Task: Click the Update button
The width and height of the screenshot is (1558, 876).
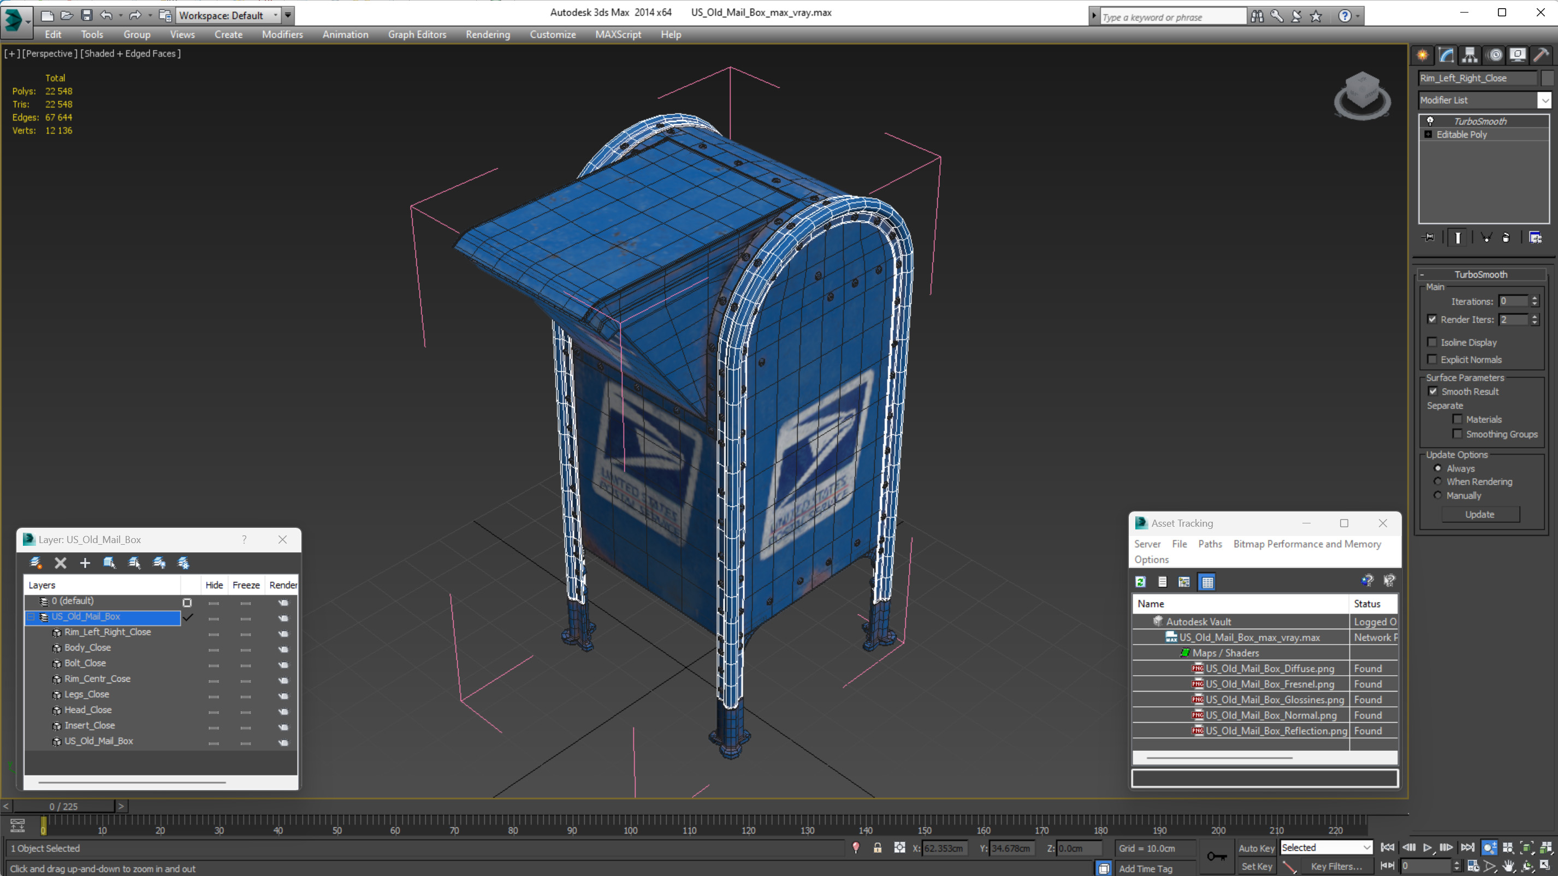Action: [x=1480, y=514]
